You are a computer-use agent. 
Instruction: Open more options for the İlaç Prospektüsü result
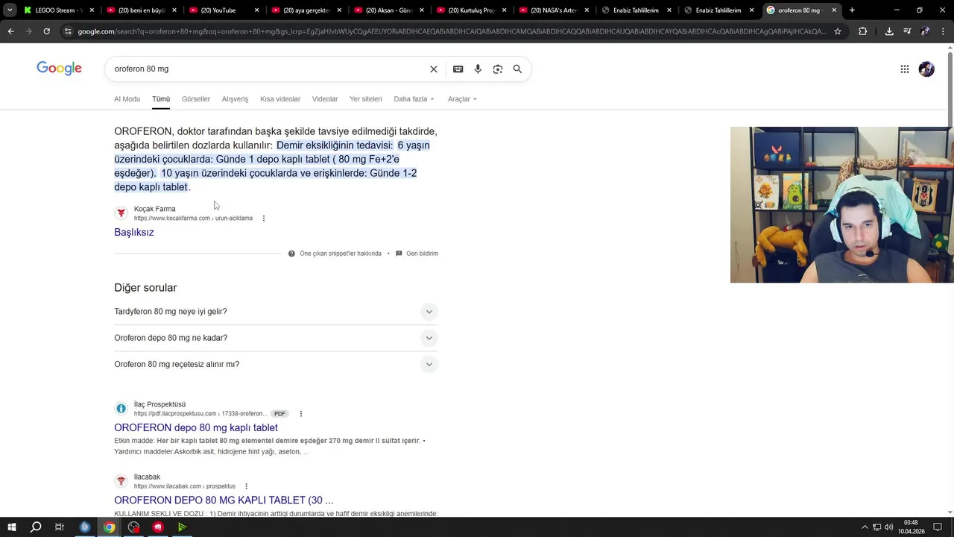click(301, 414)
